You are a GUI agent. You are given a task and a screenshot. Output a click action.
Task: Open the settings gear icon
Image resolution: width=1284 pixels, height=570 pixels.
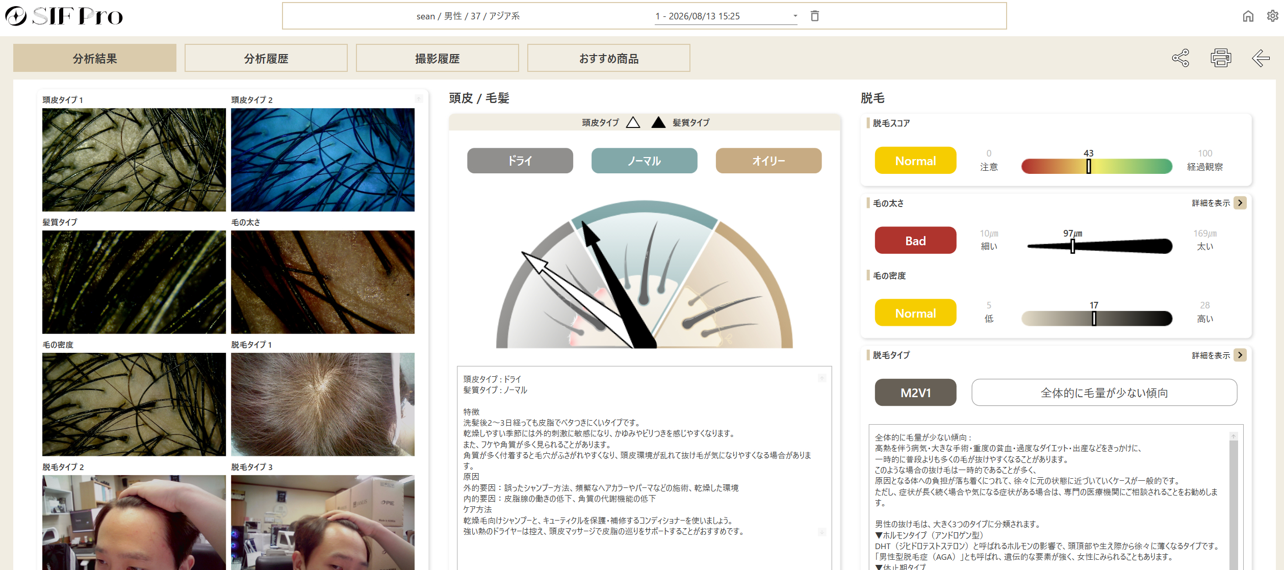(x=1272, y=16)
